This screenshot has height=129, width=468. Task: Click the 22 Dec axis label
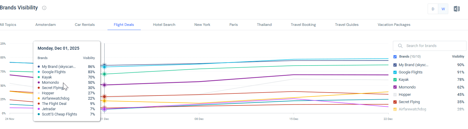tap(388, 119)
